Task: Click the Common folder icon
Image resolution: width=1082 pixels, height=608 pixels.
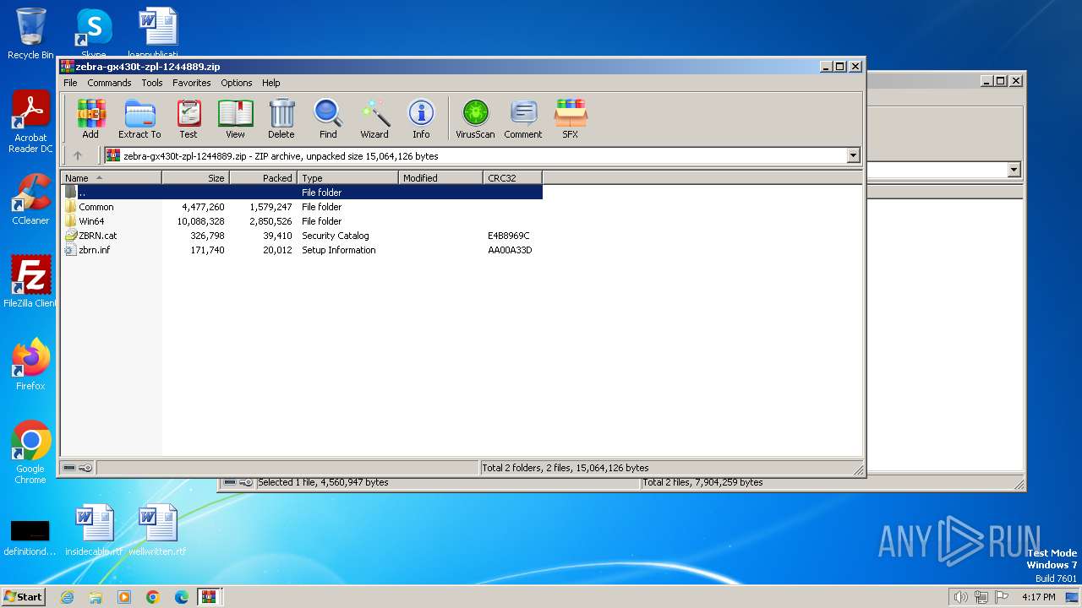Action: 71,207
